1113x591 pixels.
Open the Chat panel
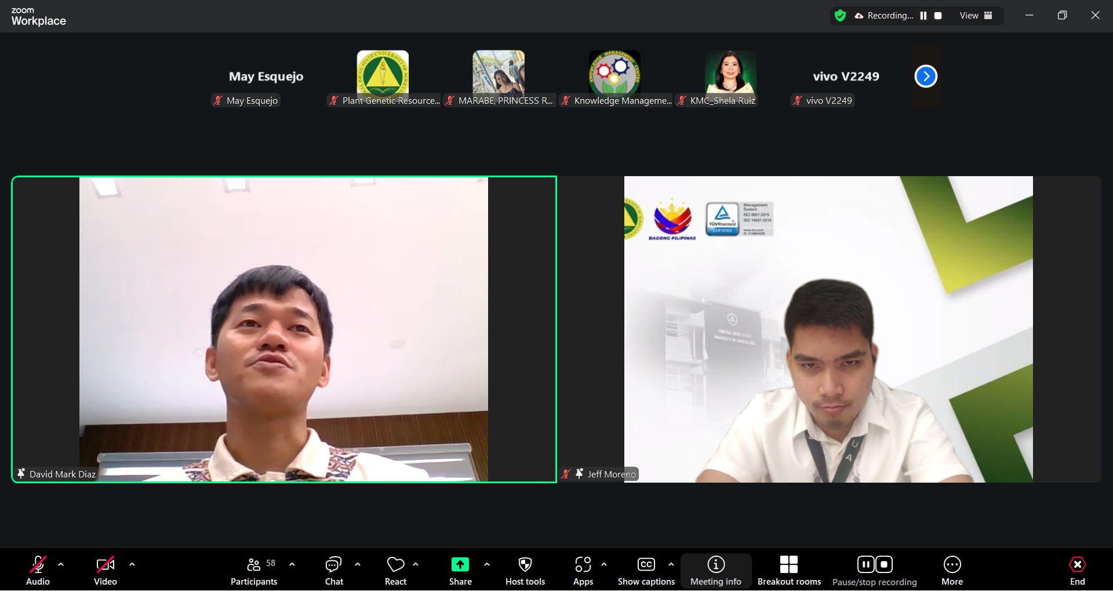point(334,571)
